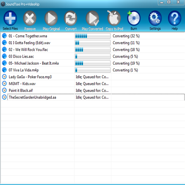Click the Idle; Queued status for Paint it Black.aif

(x=92, y=91)
